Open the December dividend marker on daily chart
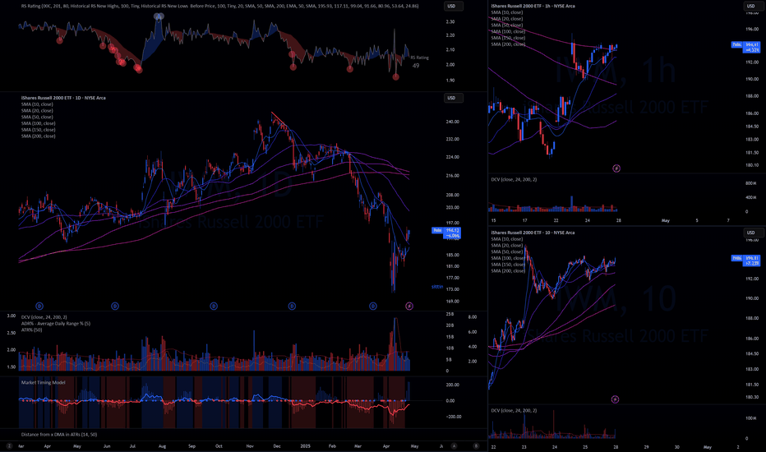Viewport: 766px width, 452px height. (292, 306)
